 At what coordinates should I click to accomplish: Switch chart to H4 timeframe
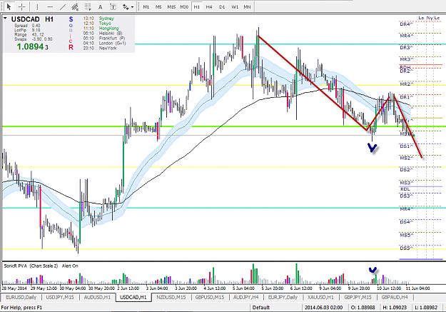(209, 7)
